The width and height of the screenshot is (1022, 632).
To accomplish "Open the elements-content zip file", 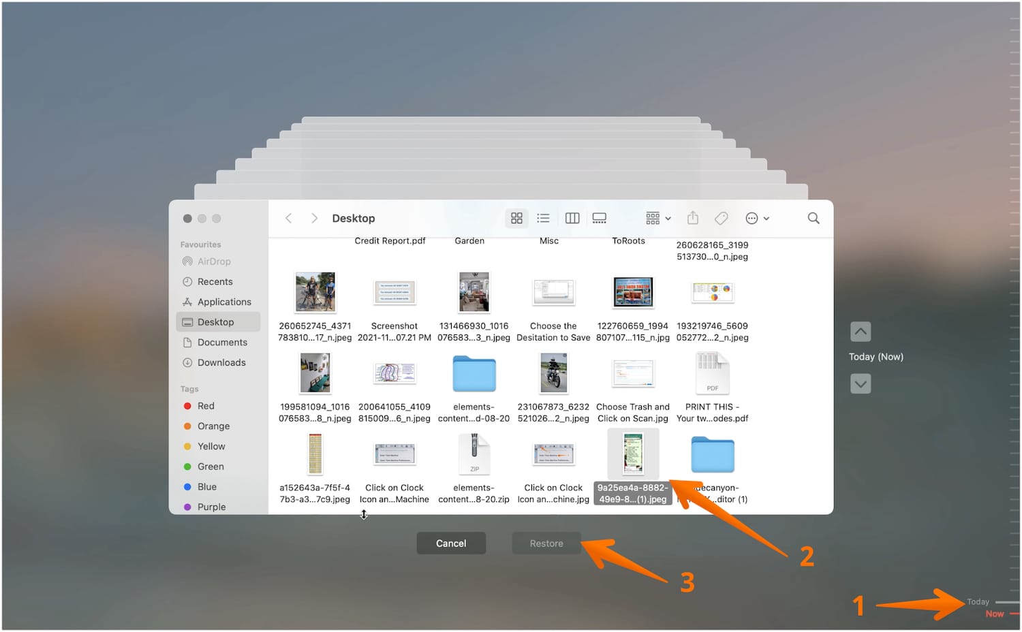I will tap(474, 454).
